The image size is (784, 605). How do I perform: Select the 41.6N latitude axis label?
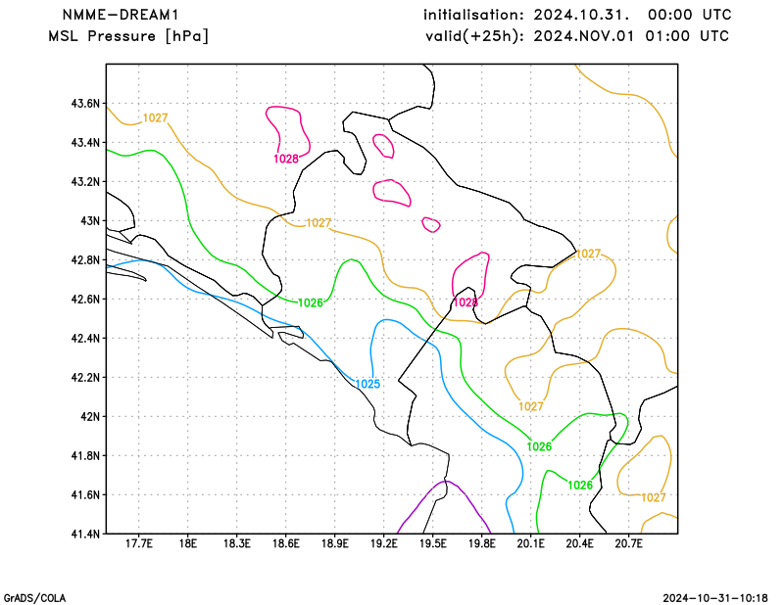pyautogui.click(x=85, y=494)
